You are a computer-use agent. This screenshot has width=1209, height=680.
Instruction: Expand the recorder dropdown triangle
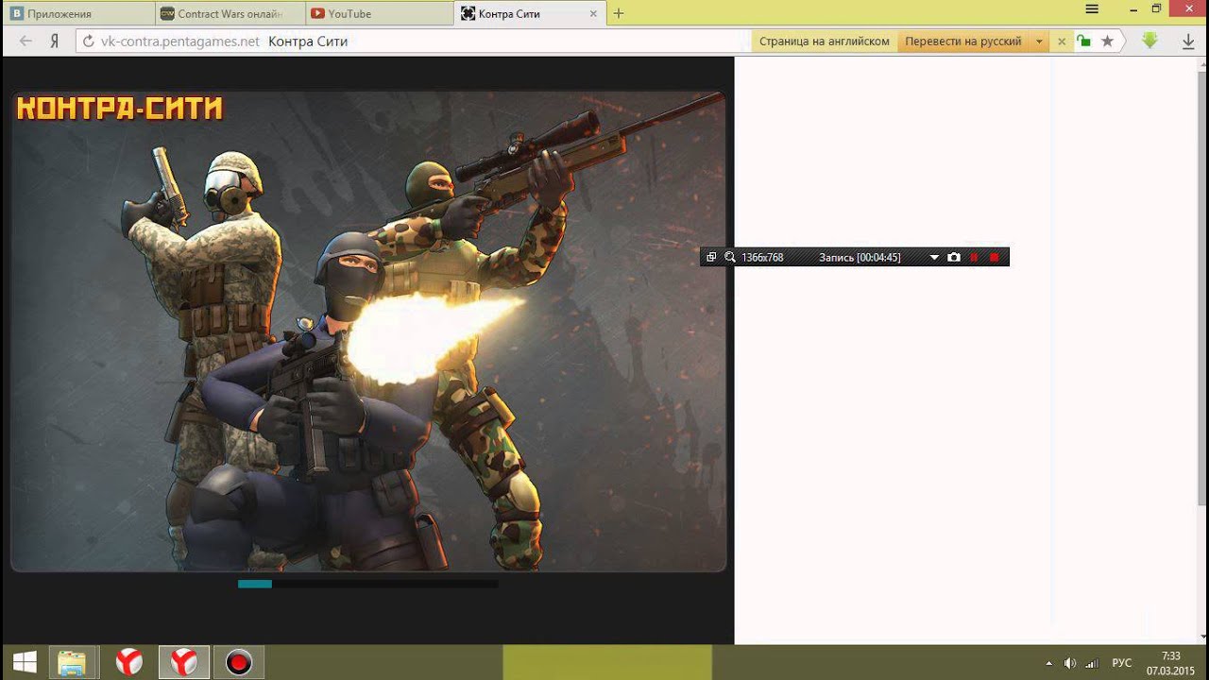click(934, 258)
